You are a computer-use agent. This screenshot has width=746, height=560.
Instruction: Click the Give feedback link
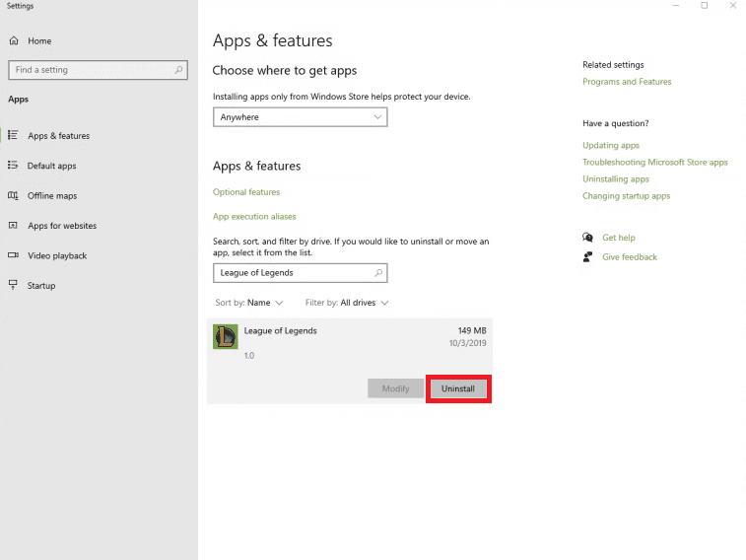630,257
